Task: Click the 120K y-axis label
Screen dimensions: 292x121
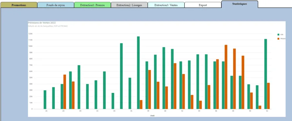Action: coord(30,34)
